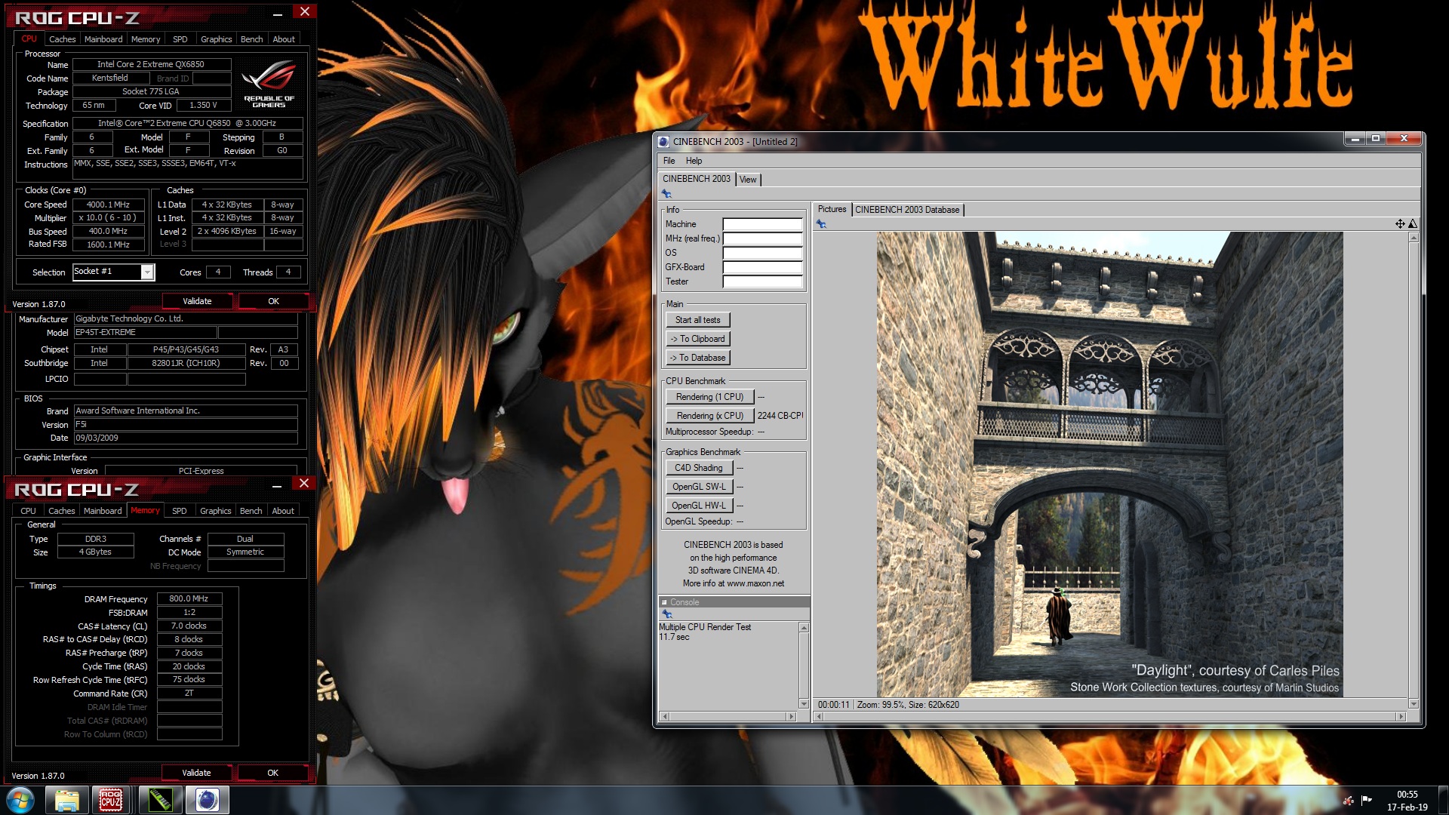Open Windows Explorer from the taskbar

(x=66, y=800)
